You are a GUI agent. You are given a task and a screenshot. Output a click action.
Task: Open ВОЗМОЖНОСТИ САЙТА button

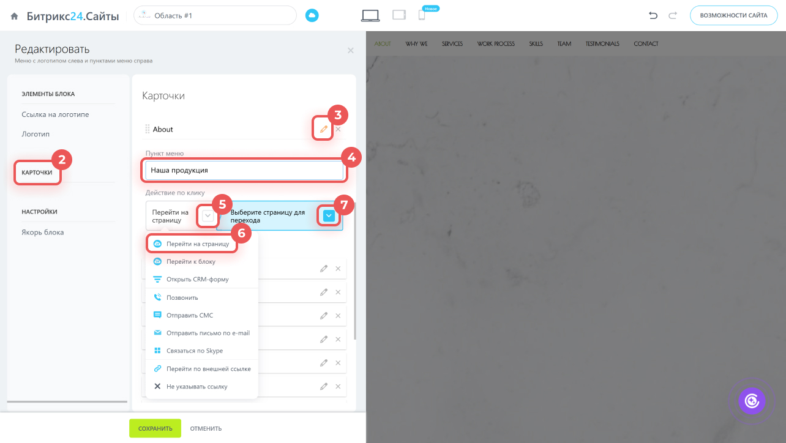coord(733,15)
